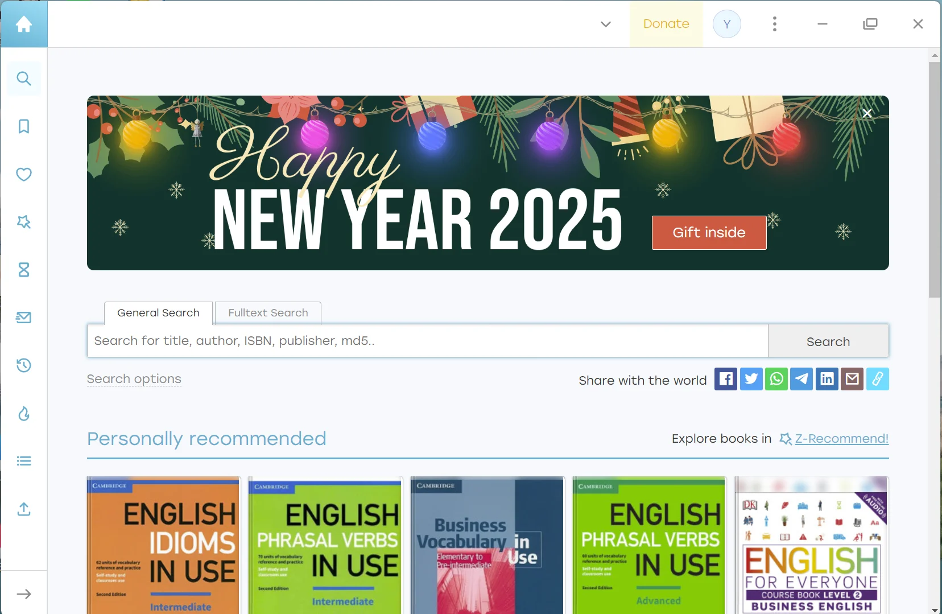Screen dimensions: 942x614
Task: Open English for Everyone Business English cover
Action: [x=811, y=545]
